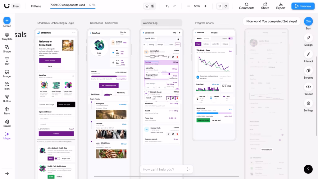Screen dimensions: 318x179
Task: Click the blue Preview button
Action: (x=303, y=6)
